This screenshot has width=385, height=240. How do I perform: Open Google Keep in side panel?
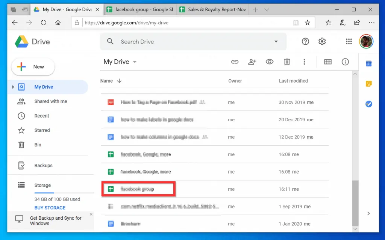tap(369, 84)
